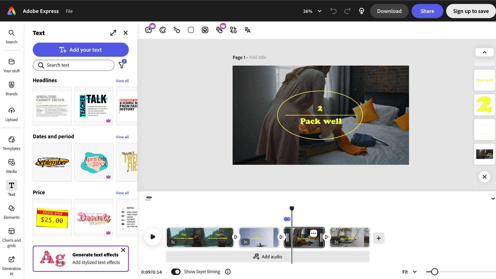The image size is (496, 279).
Task: Click the redo arrow icon
Action: click(x=347, y=11)
